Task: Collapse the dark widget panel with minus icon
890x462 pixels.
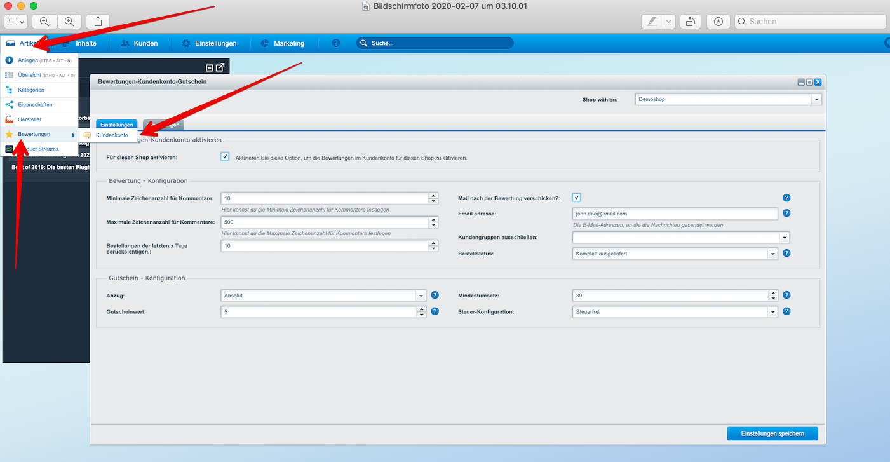Action: 210,67
